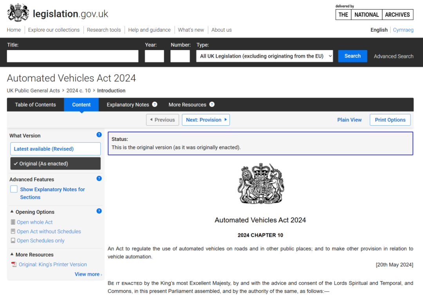Open help icon for Advanced Features

pyautogui.click(x=99, y=179)
